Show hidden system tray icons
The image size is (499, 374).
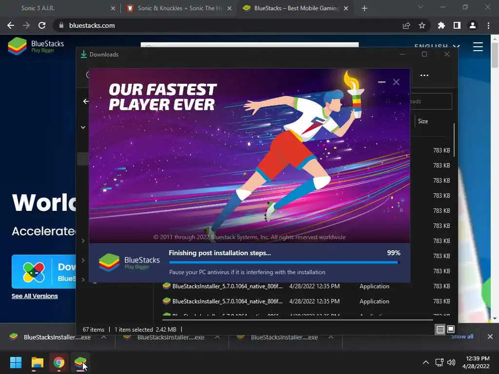(x=425, y=362)
